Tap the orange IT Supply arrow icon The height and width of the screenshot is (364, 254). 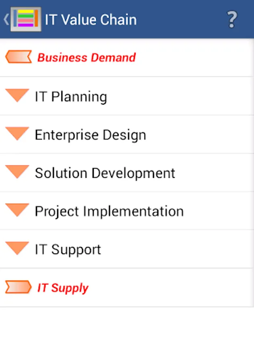[x=18, y=287]
